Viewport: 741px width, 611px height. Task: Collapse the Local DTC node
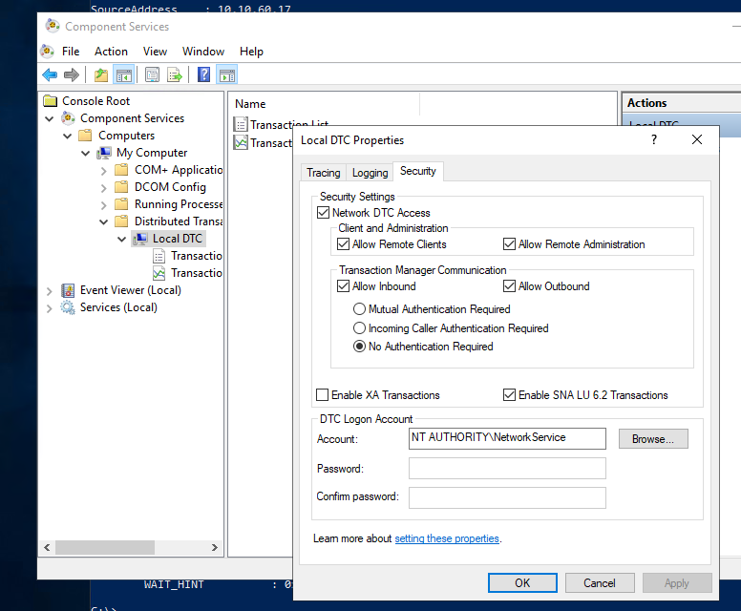[121, 239]
